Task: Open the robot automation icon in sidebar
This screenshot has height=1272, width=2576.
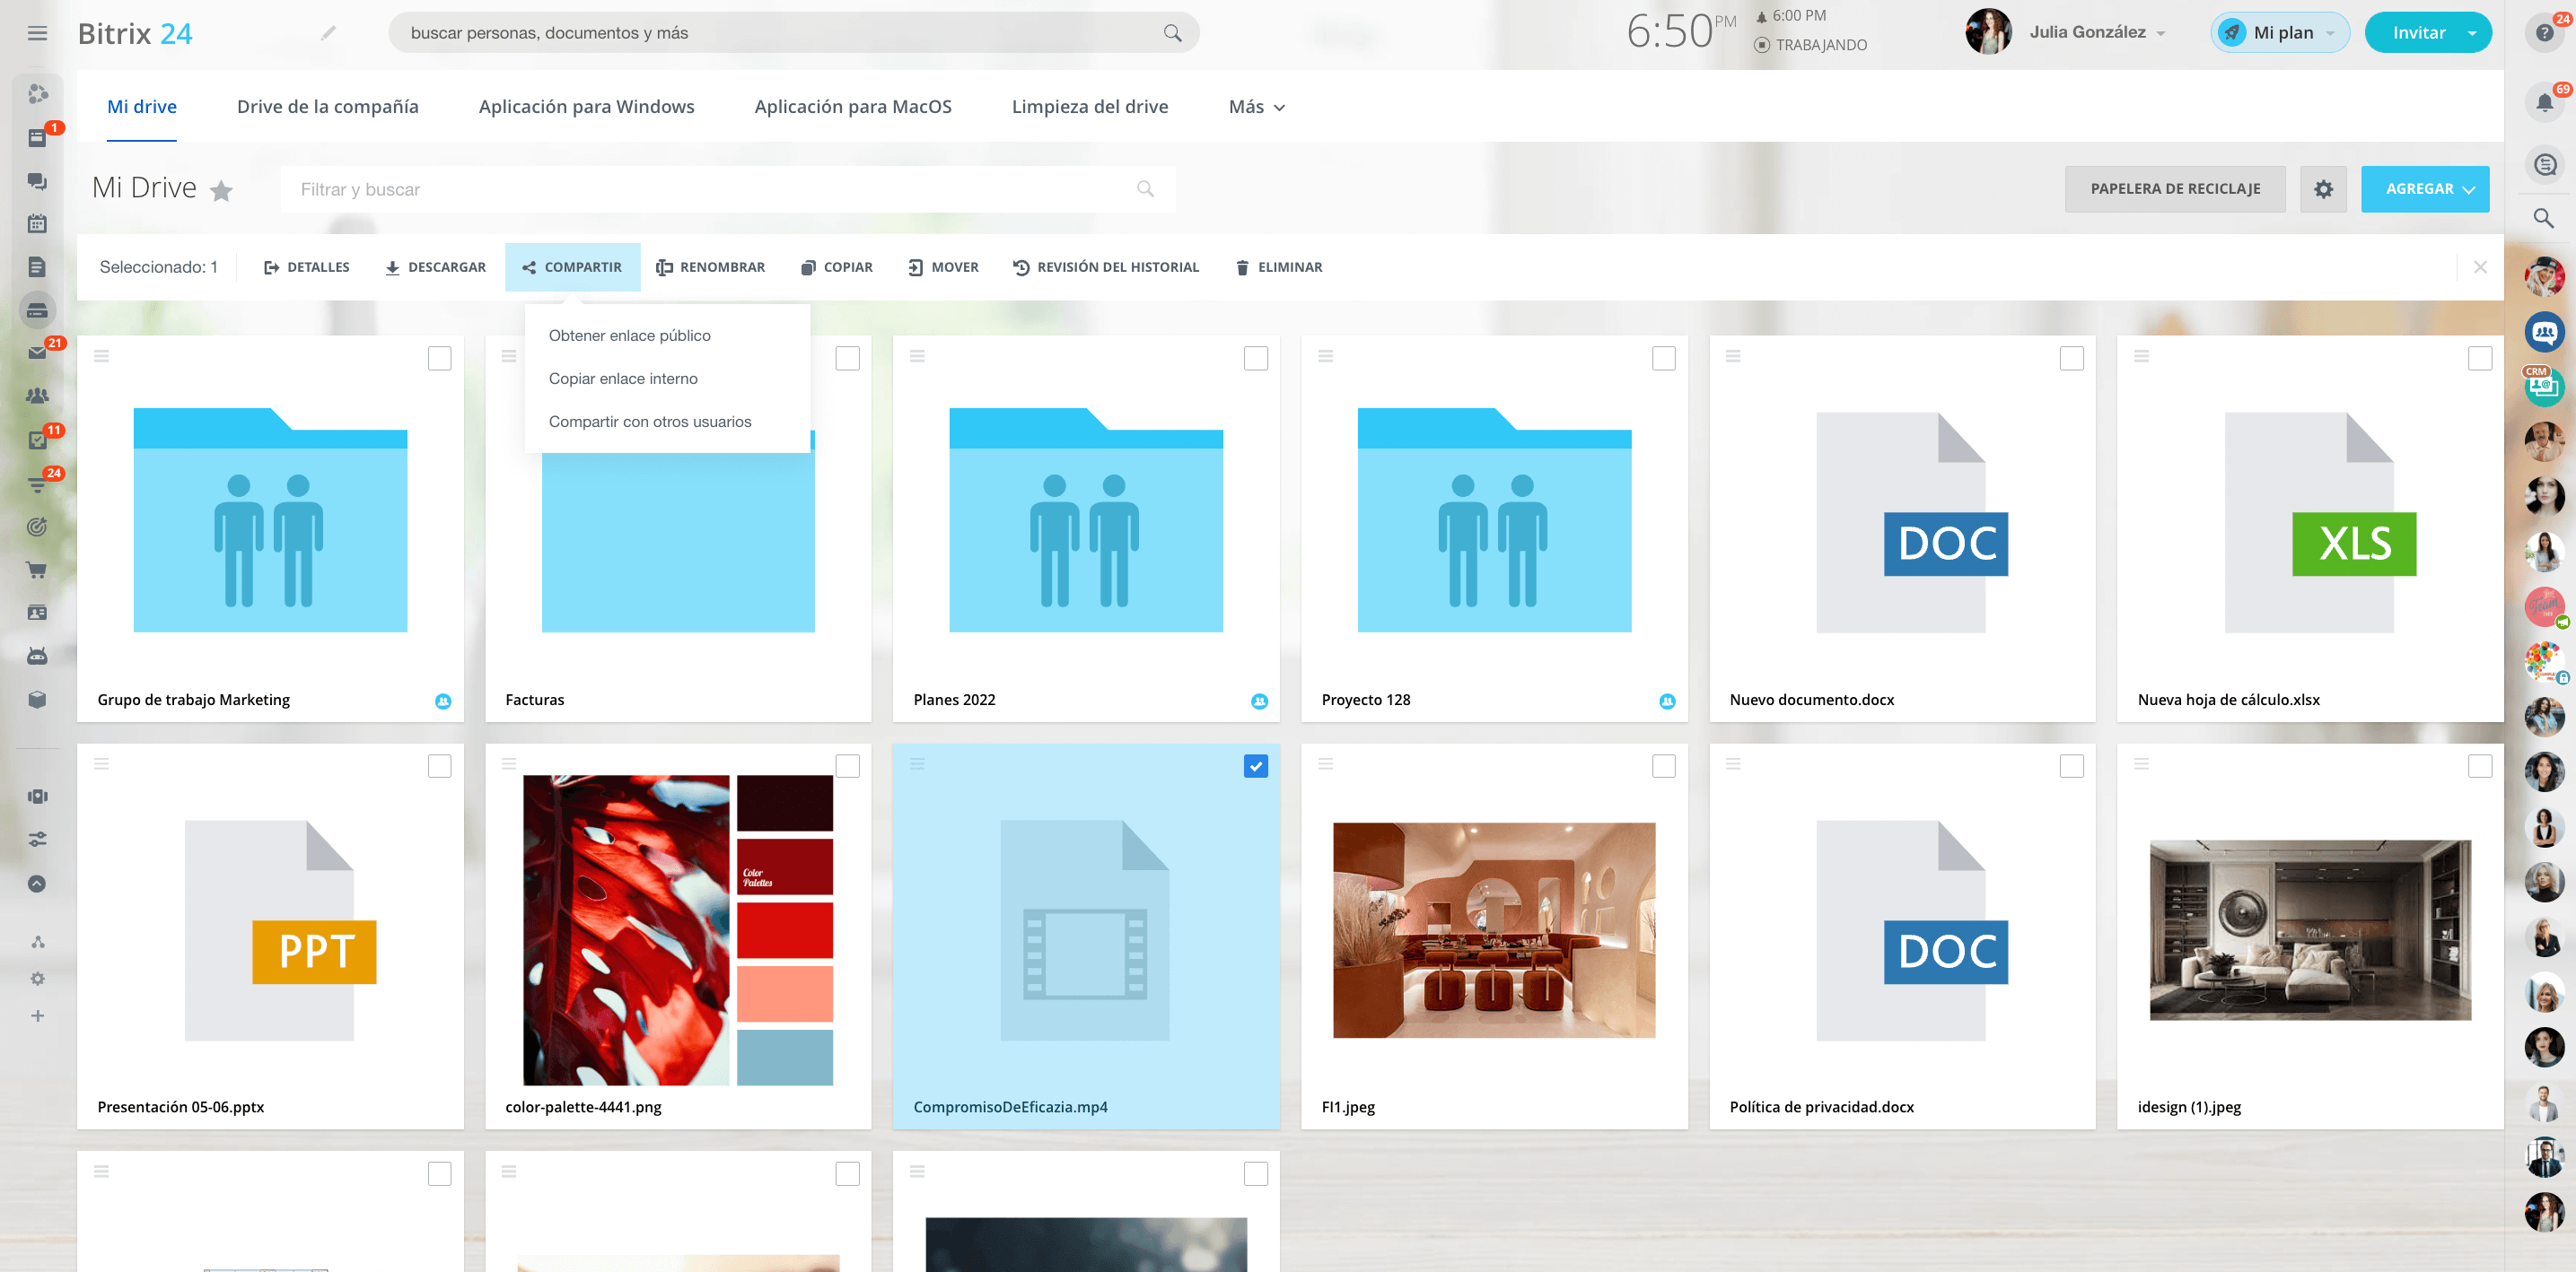Action: [x=37, y=656]
